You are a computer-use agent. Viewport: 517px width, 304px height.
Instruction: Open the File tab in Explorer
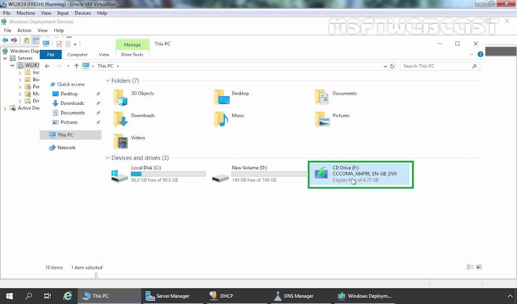point(51,54)
